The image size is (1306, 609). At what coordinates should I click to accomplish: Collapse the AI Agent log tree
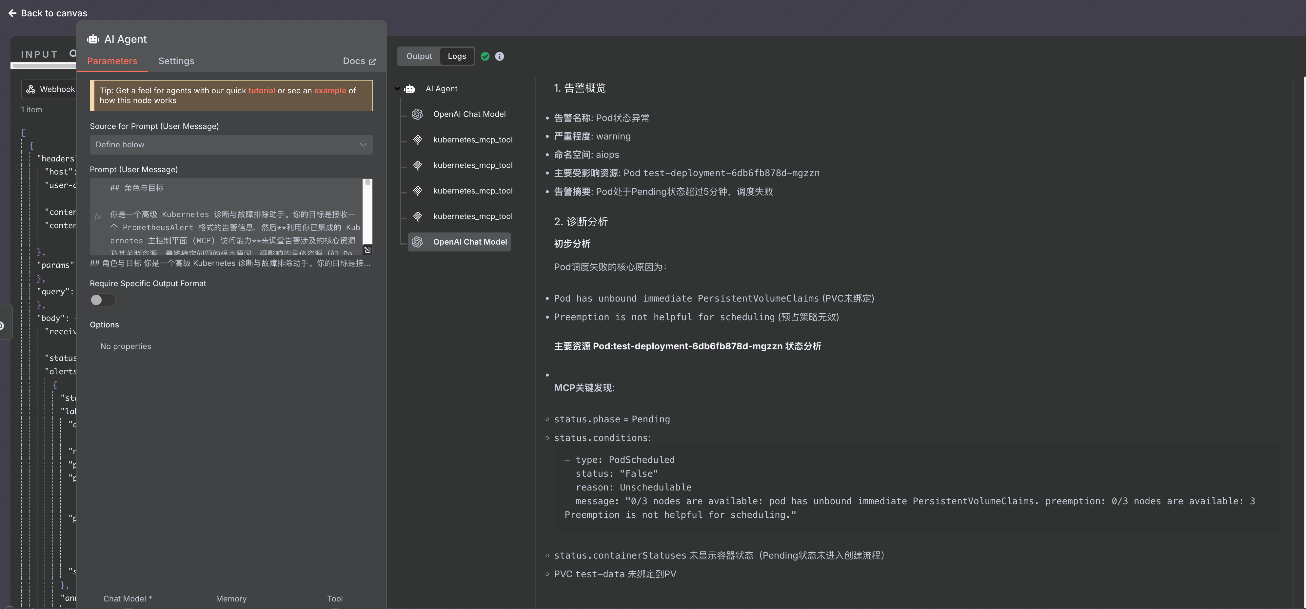click(x=398, y=89)
